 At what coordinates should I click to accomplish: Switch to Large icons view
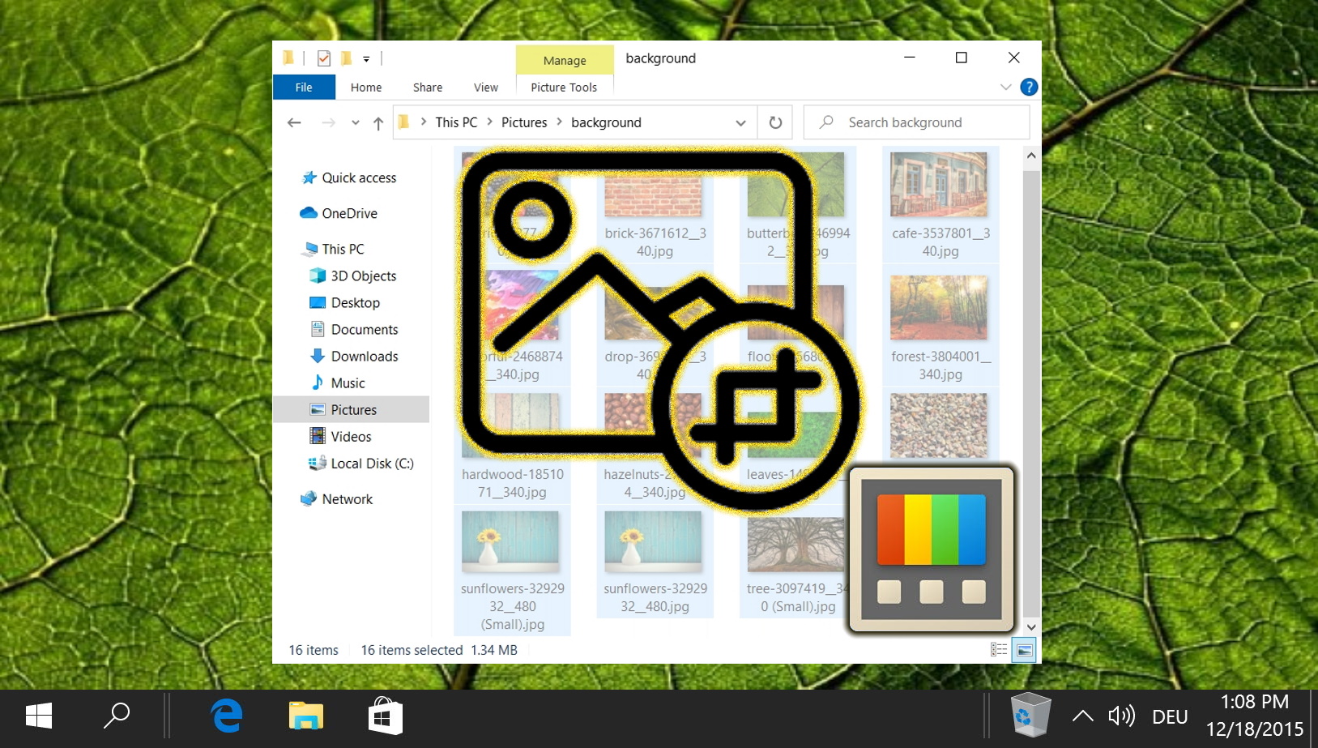(x=1024, y=650)
